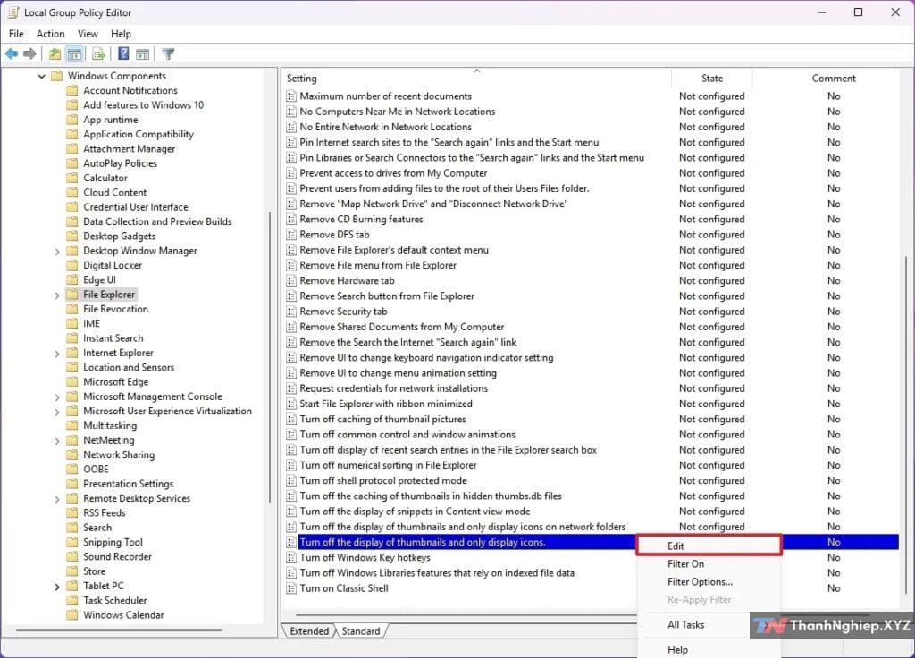Open the Help menu in the menu bar
The height and width of the screenshot is (658, 915).
(121, 34)
